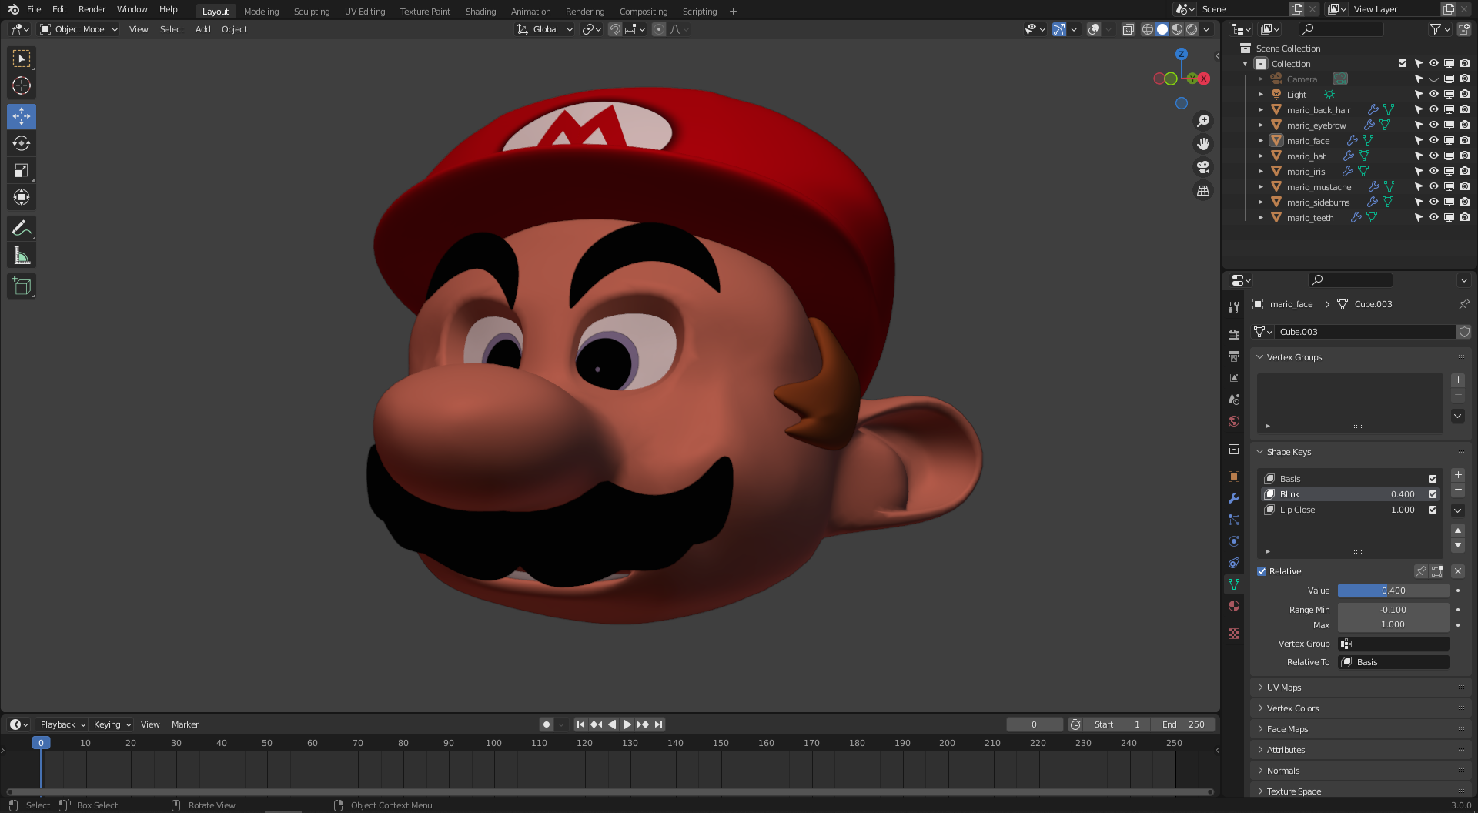Open the Playback dropdown in timeline

(x=62, y=724)
